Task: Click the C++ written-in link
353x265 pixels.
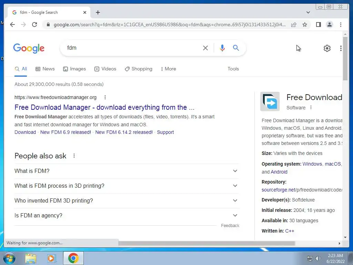Action: point(290,231)
